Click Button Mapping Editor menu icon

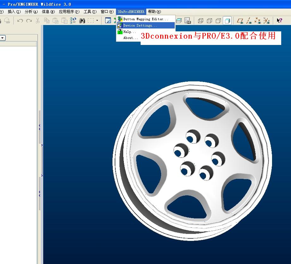(120, 19)
